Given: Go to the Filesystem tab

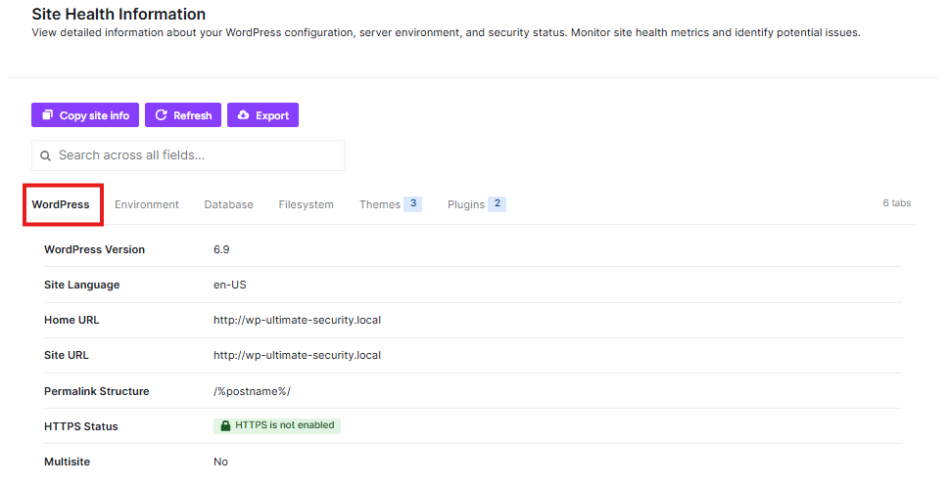Looking at the screenshot, I should click(307, 204).
